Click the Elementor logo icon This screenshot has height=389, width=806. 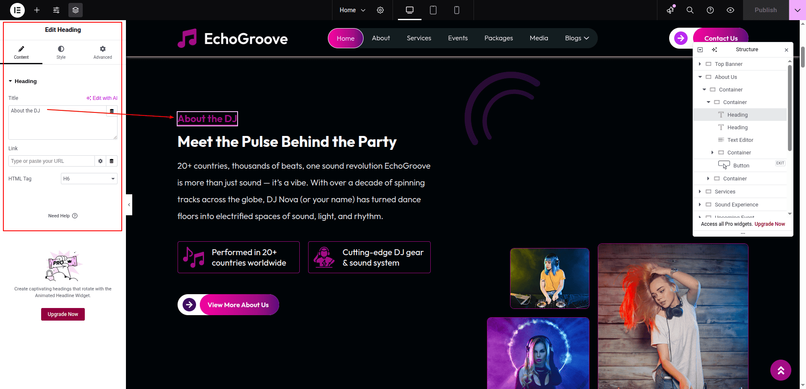point(17,10)
